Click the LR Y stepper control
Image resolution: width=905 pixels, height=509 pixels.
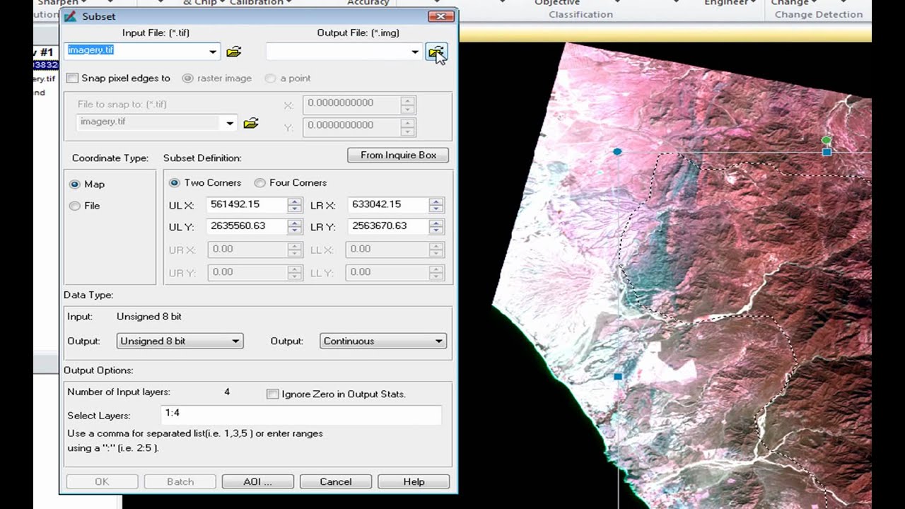(x=436, y=227)
